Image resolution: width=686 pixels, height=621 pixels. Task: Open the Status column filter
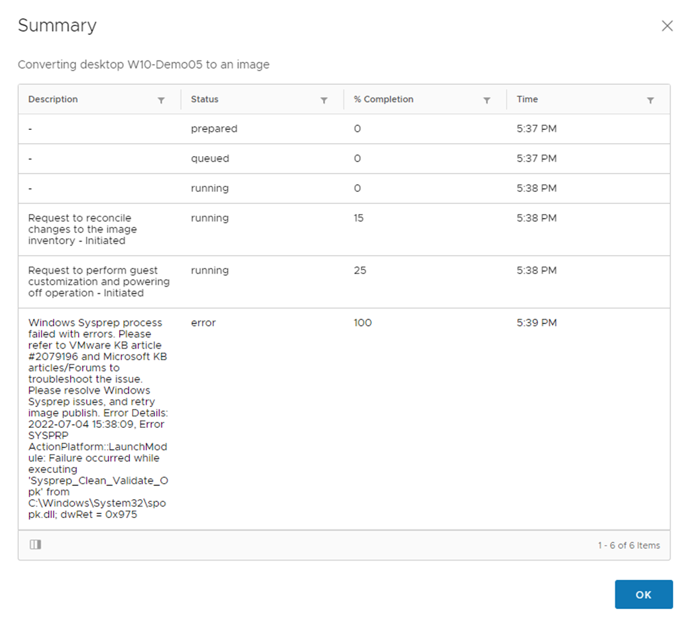[x=324, y=100]
